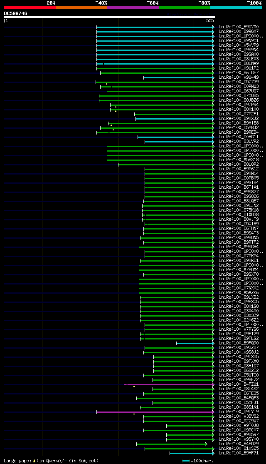This screenshot has height=464, width=266.
Task: Click the purple alignment bar of UniRef100_B4FZW1
Action: tap(169, 385)
